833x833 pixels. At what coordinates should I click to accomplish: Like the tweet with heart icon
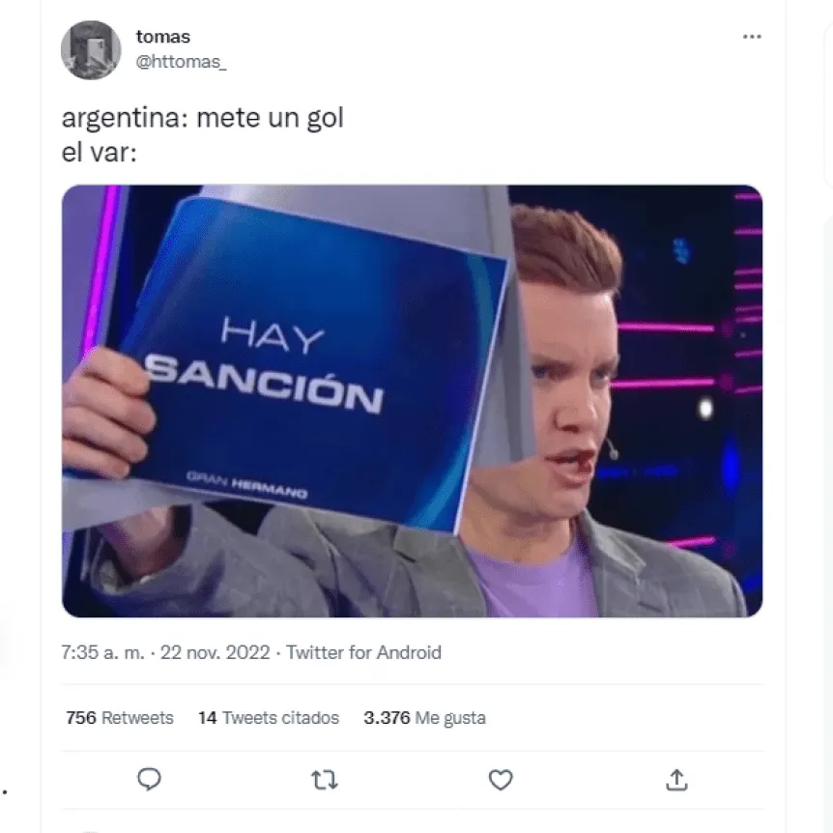click(501, 780)
